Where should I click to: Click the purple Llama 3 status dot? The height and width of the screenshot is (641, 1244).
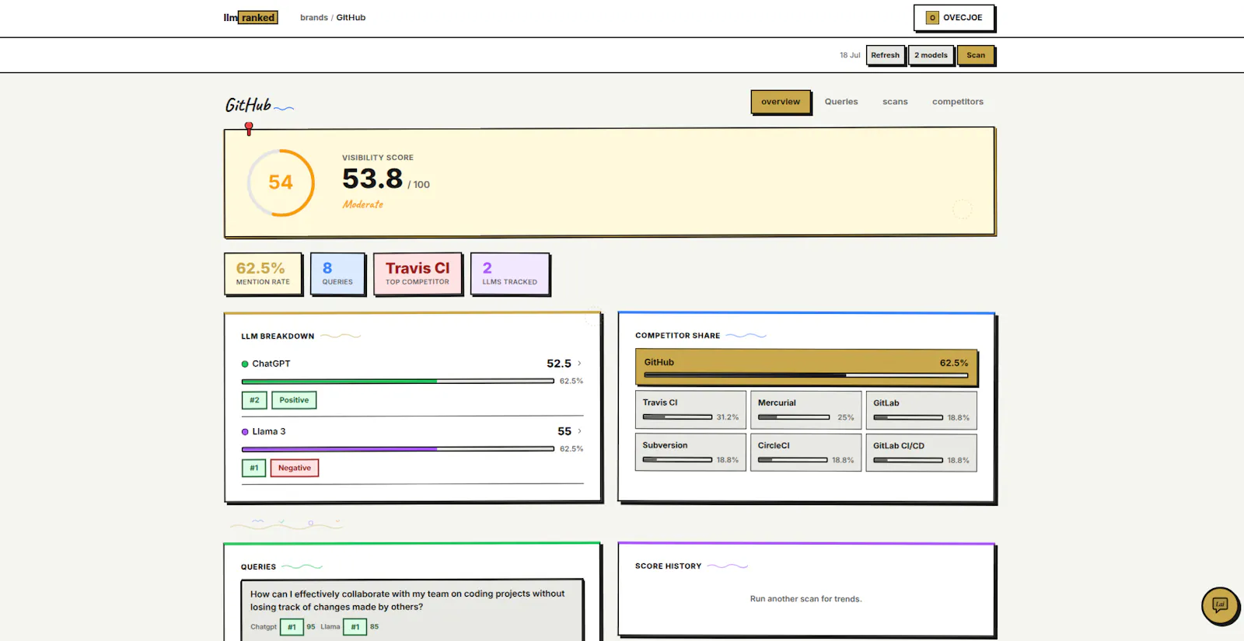245,431
